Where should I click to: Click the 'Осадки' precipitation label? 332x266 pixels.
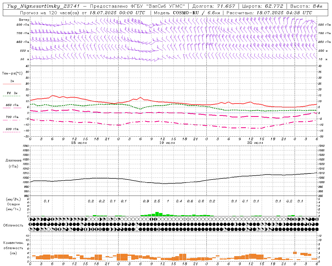click(13, 204)
